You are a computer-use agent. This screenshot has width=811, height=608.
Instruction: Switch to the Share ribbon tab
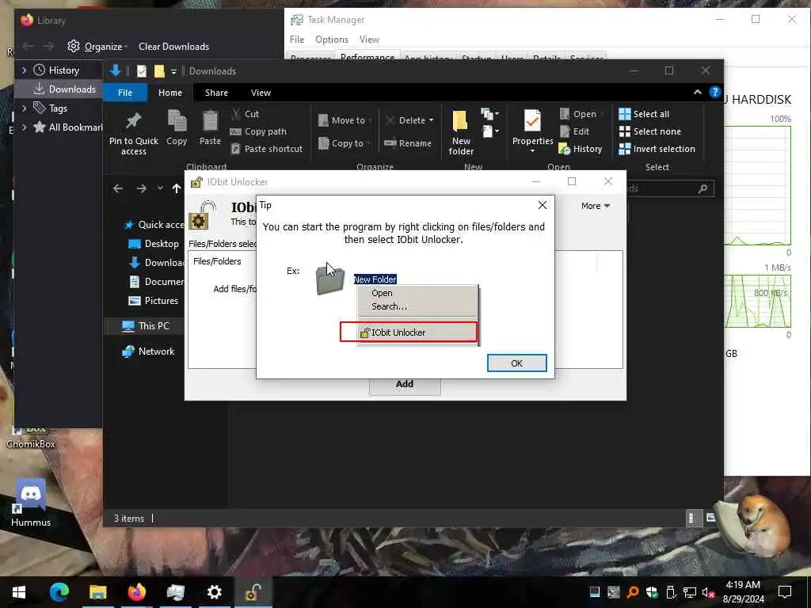(x=216, y=93)
